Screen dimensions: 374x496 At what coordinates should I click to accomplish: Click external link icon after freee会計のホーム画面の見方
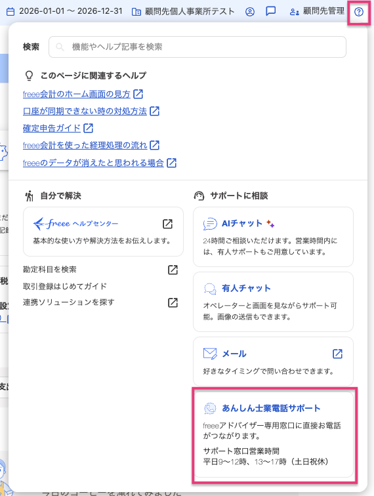(x=138, y=94)
